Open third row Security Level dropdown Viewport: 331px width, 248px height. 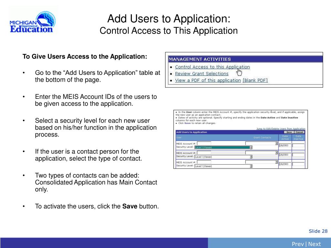(x=223, y=166)
